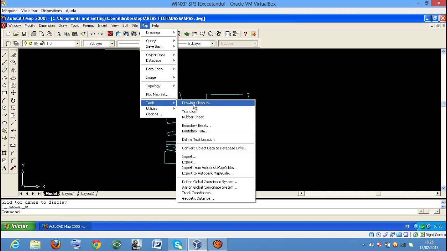
Task: Select the Rectangle draw tool
Action: pos(4,93)
